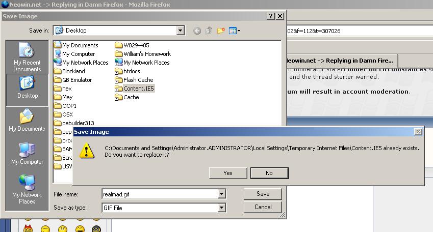Viewport: 433px width, 232px height.
Task: Select the My Documents item in file list
Action: click(76, 45)
